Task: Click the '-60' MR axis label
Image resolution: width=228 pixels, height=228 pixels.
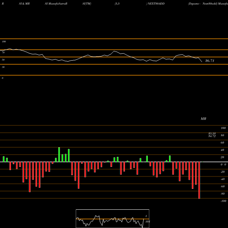Action: pos(223,187)
